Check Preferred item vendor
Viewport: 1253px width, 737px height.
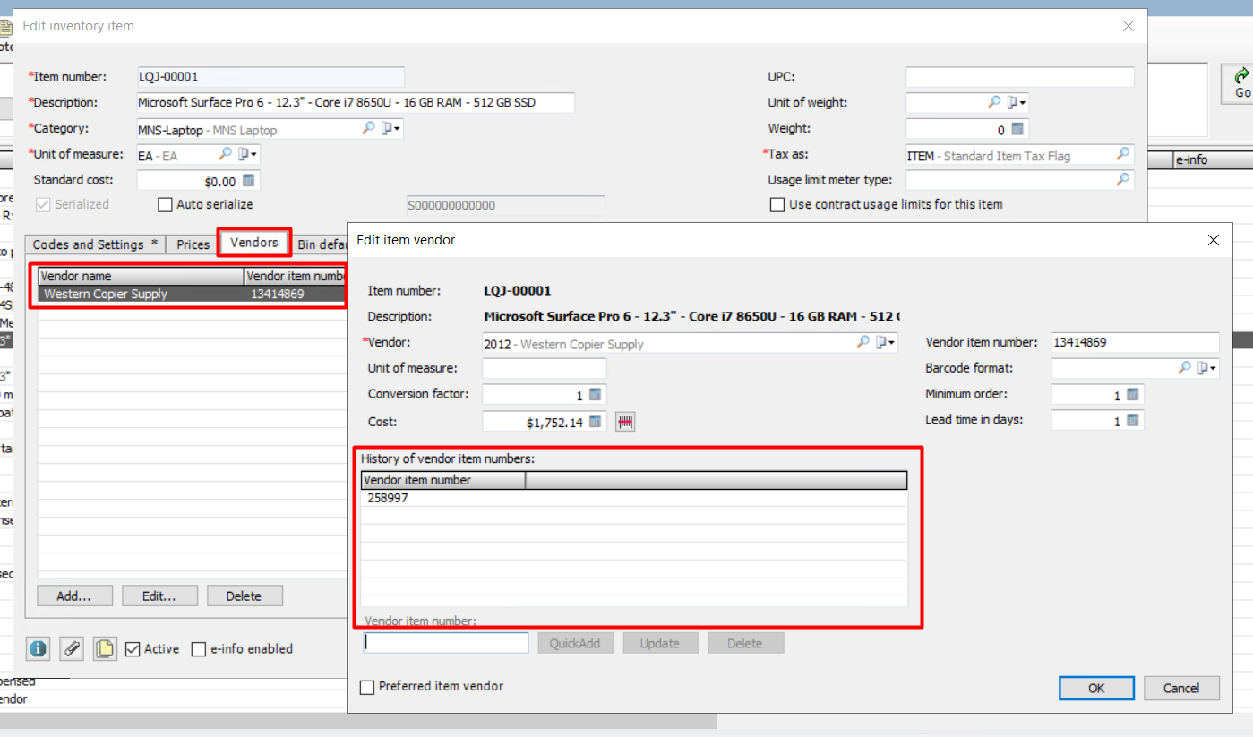[x=366, y=687]
